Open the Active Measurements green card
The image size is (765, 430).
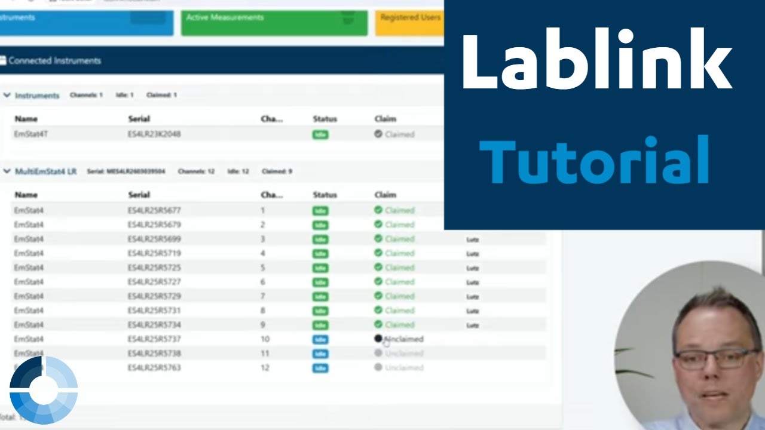(274, 22)
